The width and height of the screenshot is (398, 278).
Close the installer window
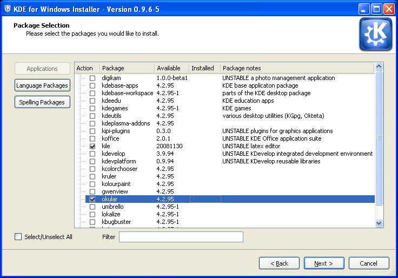[x=389, y=9]
